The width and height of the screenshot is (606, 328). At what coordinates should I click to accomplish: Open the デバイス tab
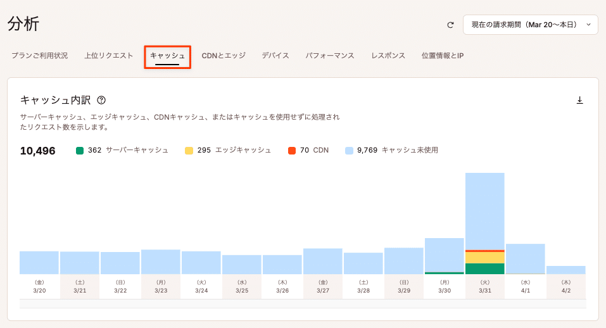pos(275,56)
